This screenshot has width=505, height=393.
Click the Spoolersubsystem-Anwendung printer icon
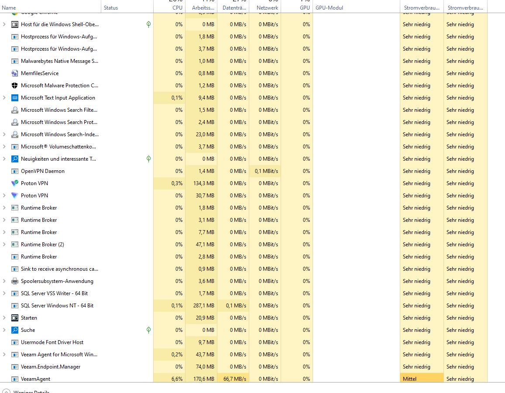tap(14, 281)
